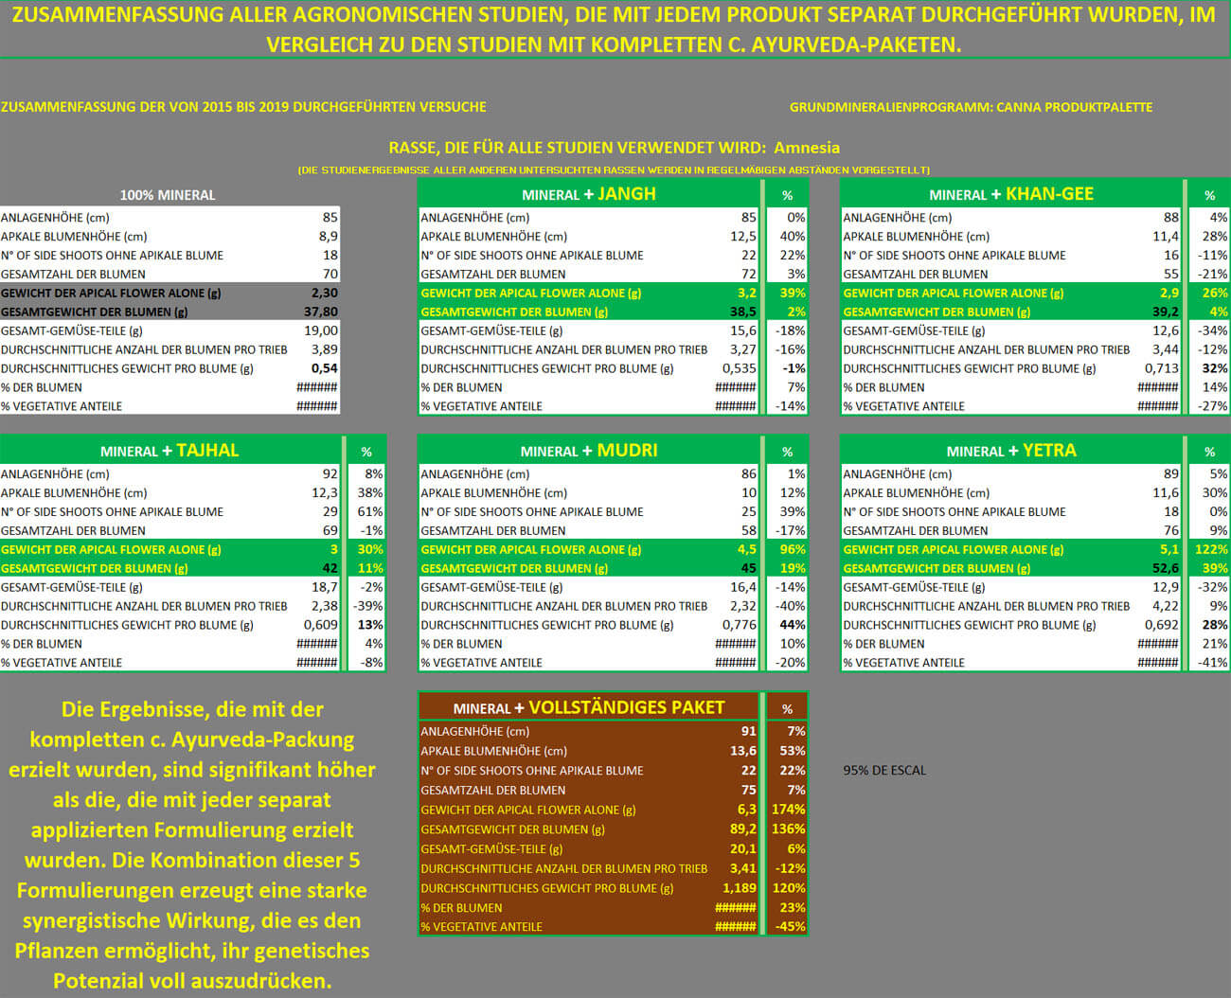
Task: Click the 95% DE ESCAL text
Action: (x=884, y=770)
